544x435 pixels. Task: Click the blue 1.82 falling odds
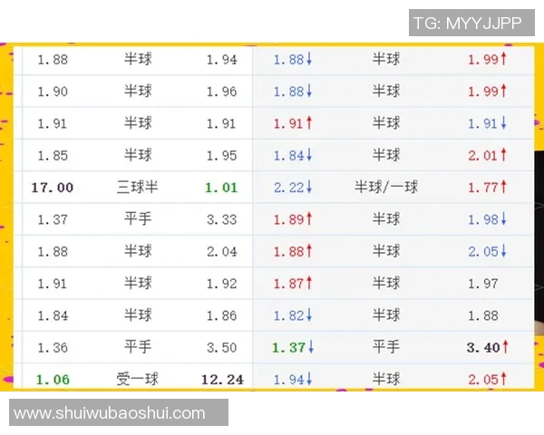click(293, 315)
